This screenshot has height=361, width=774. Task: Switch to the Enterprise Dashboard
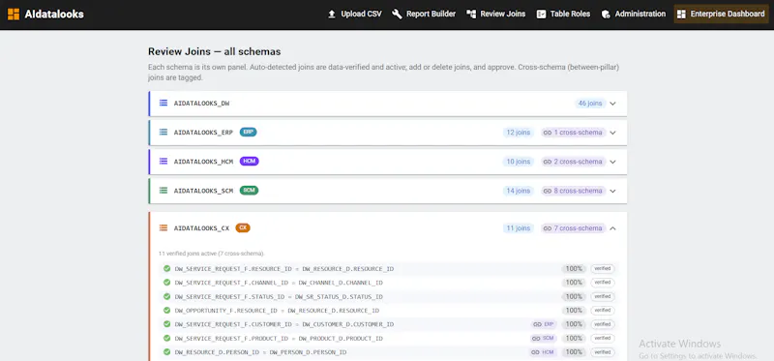(721, 15)
